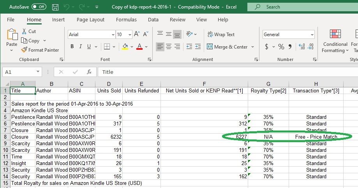Open the Clipboard dialog launcher
Viewport: 358px width, 188px height.
(x=62, y=59)
